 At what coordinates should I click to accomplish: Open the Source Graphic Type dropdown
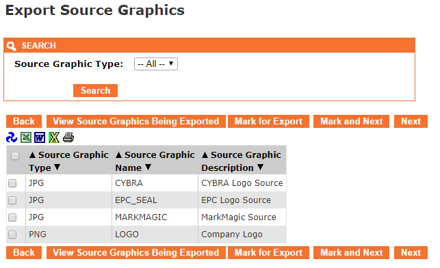point(156,64)
